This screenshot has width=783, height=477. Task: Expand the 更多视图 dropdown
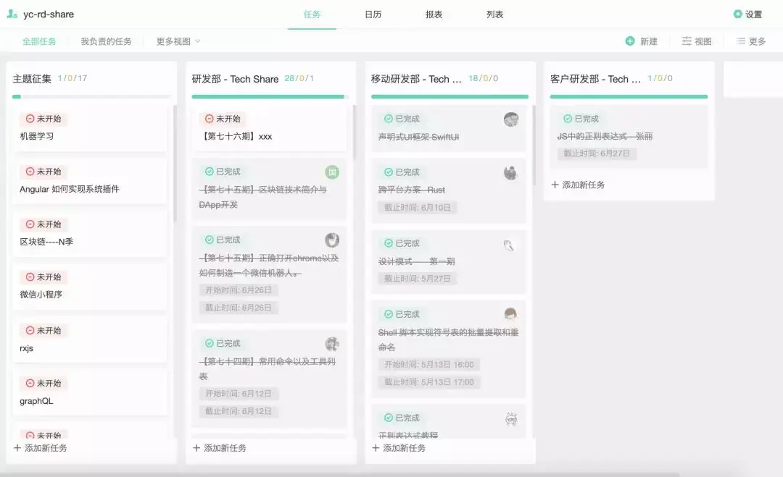pyautogui.click(x=178, y=41)
